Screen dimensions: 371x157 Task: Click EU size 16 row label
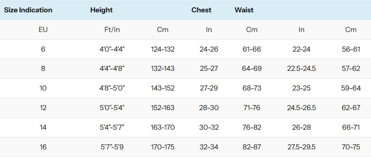[x=43, y=147]
